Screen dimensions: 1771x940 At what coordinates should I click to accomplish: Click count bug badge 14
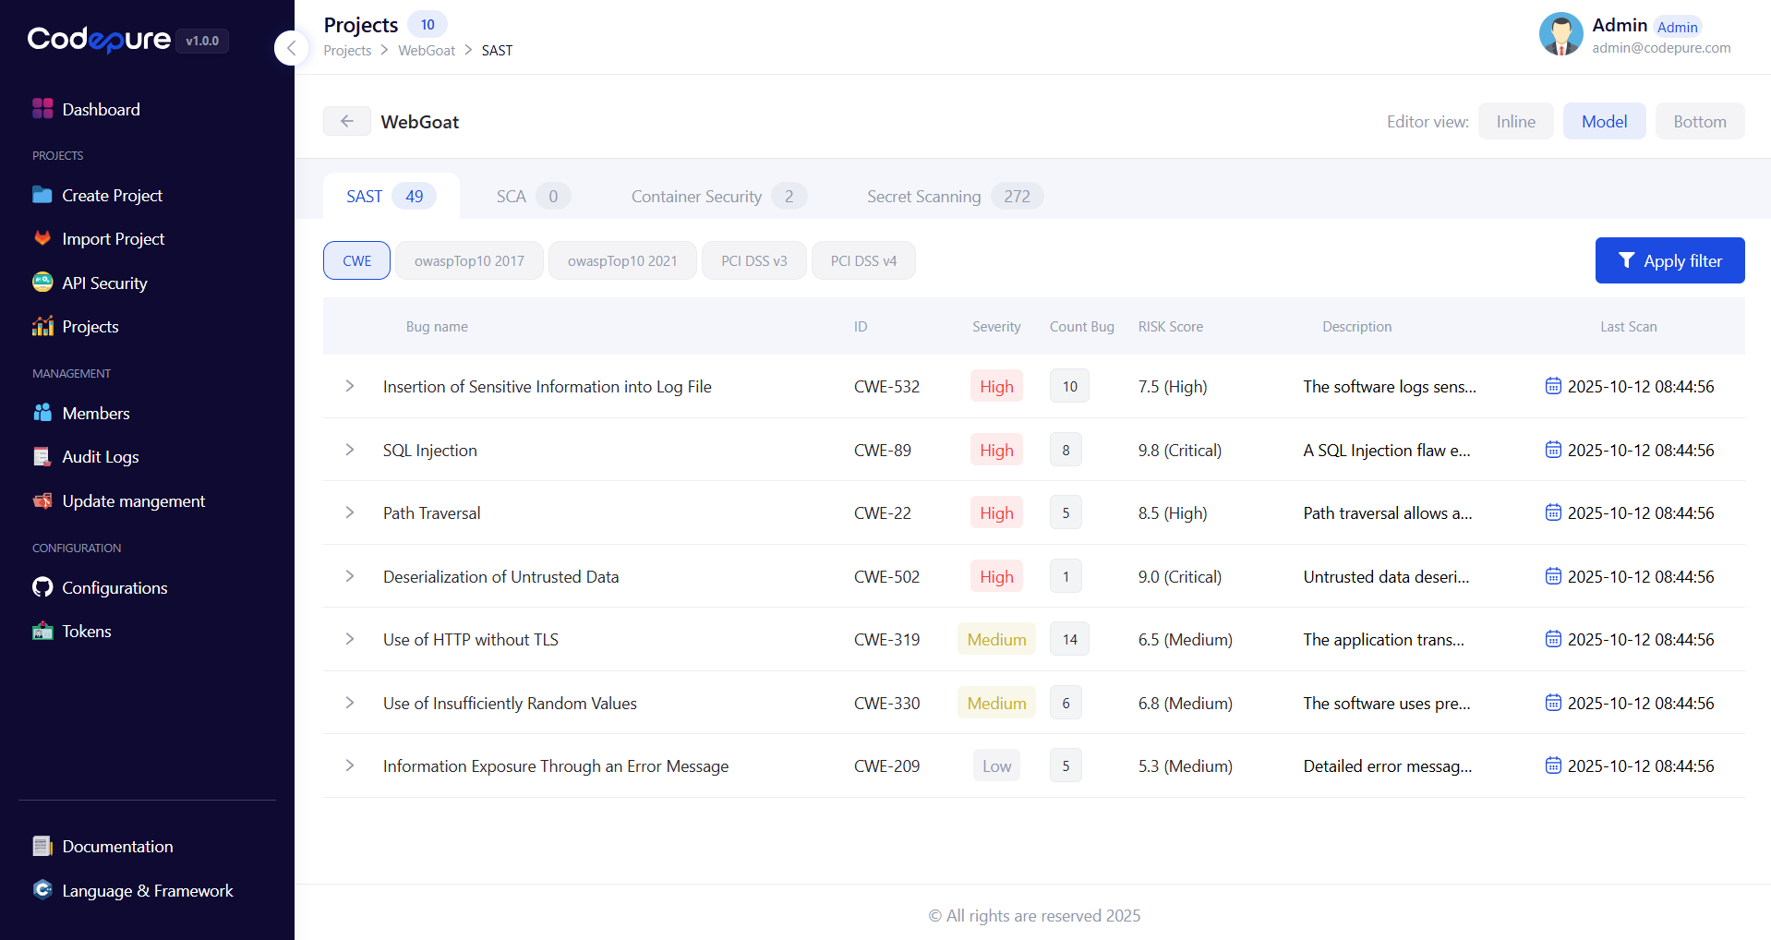click(x=1069, y=639)
